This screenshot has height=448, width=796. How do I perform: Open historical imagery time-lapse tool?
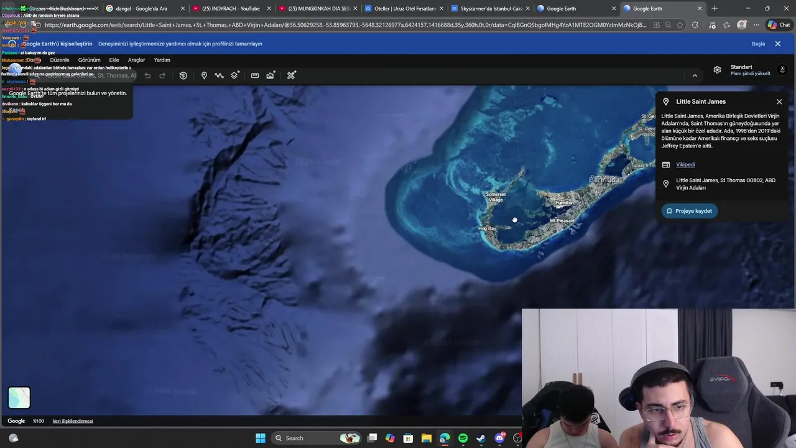[183, 75]
